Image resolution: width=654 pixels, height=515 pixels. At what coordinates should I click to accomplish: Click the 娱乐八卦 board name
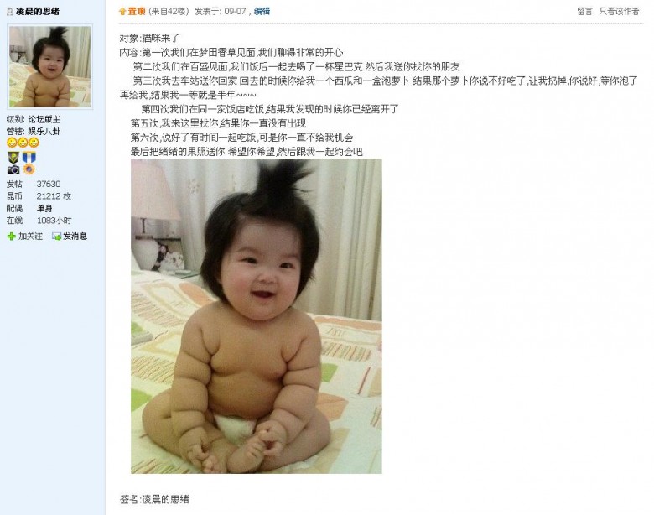pyautogui.click(x=44, y=132)
